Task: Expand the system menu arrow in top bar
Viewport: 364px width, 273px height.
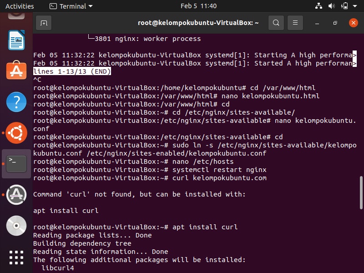Action: [355, 6]
